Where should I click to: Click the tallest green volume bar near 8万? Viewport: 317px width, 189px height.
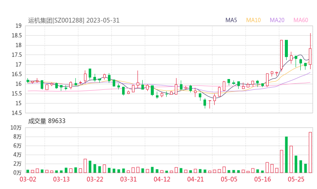(x=286, y=155)
